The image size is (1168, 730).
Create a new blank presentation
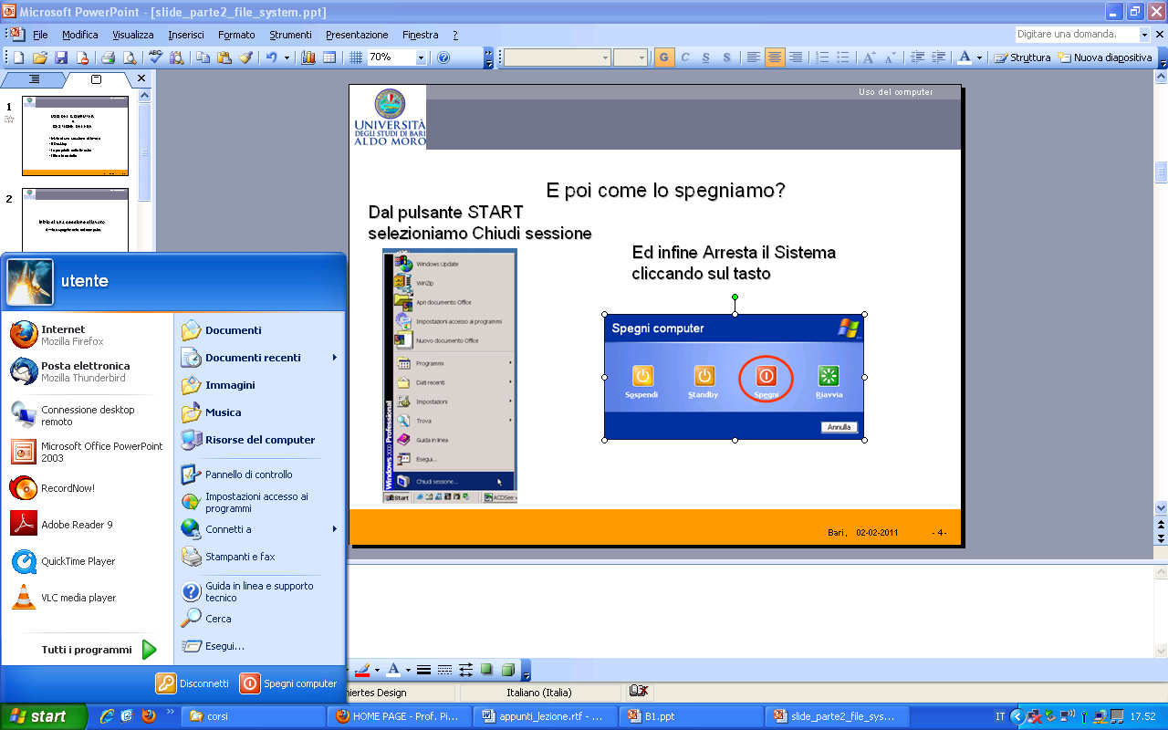(18, 57)
